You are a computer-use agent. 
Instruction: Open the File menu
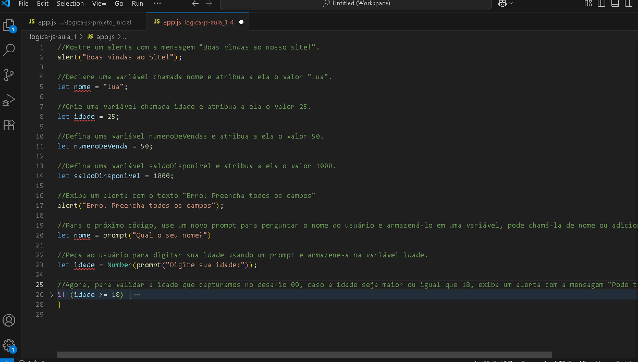[23, 4]
